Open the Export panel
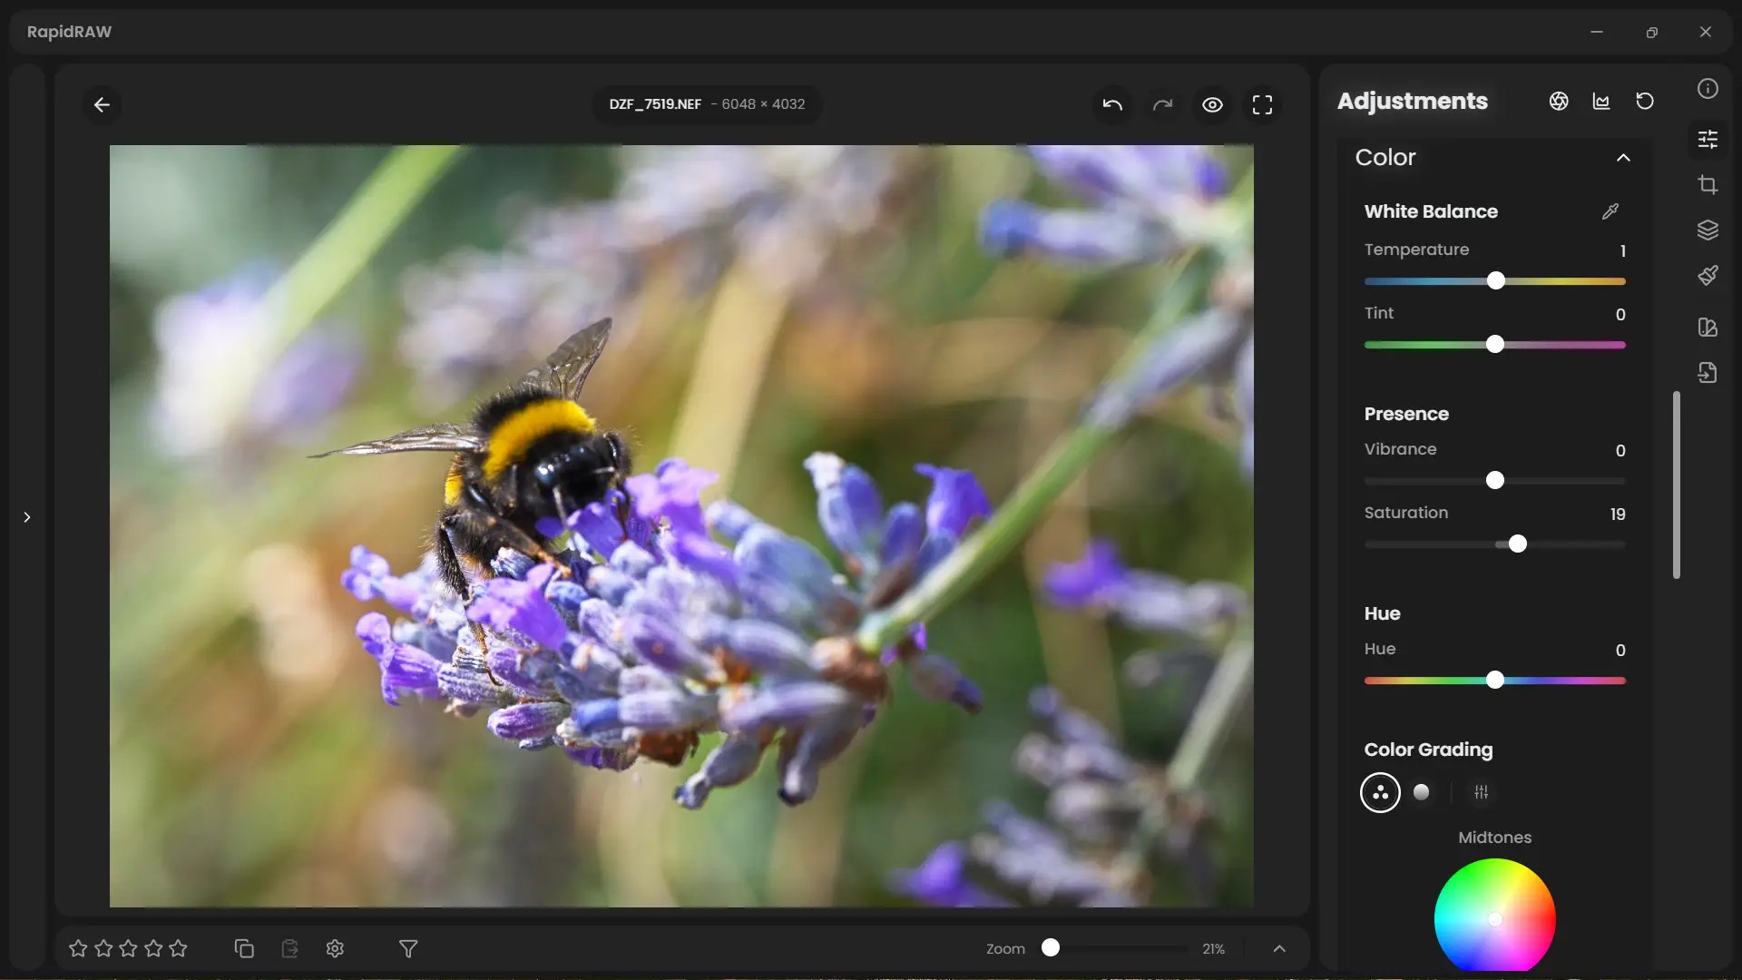 [x=1708, y=372]
